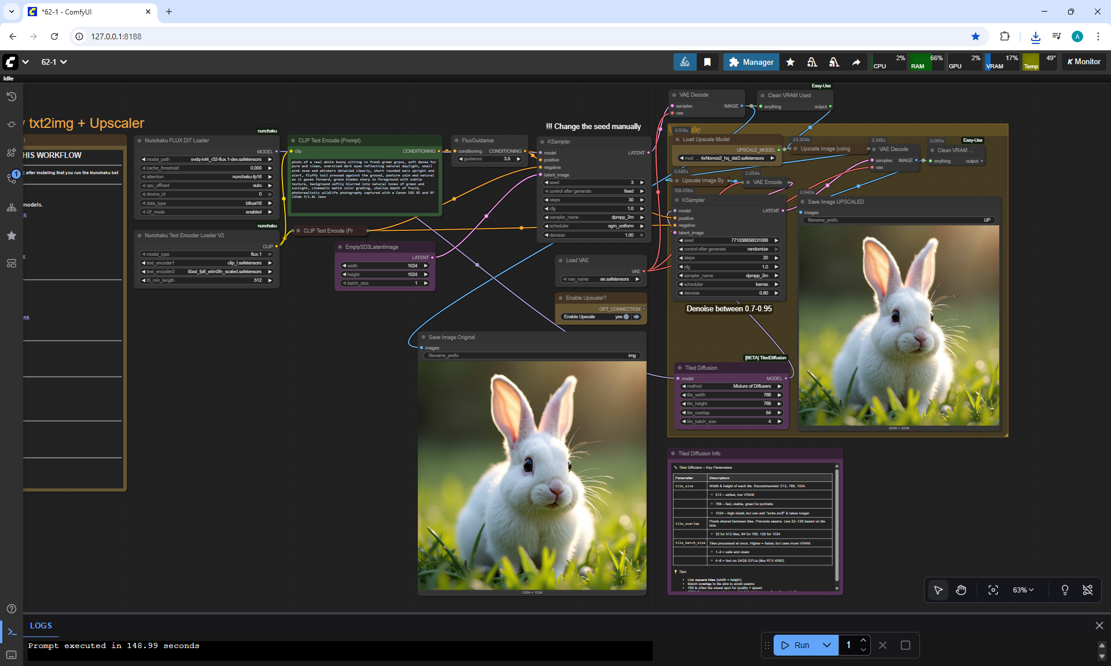
Task: Click the Manager button
Action: (x=751, y=62)
